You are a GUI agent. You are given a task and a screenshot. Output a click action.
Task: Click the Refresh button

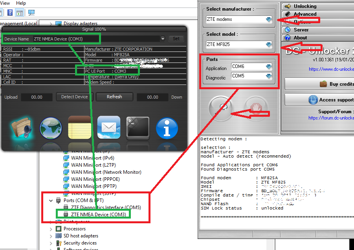click(x=114, y=97)
